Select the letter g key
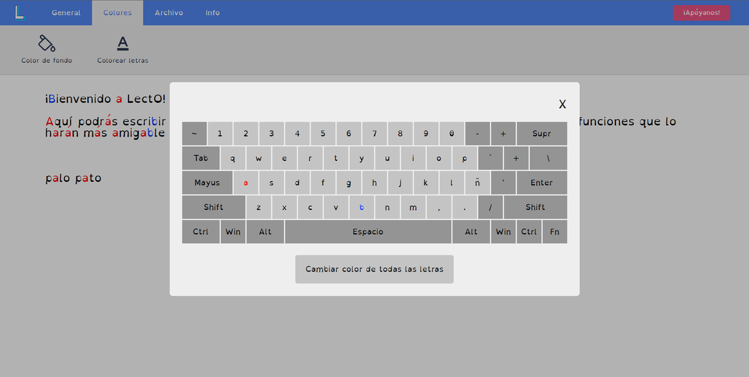 348,183
